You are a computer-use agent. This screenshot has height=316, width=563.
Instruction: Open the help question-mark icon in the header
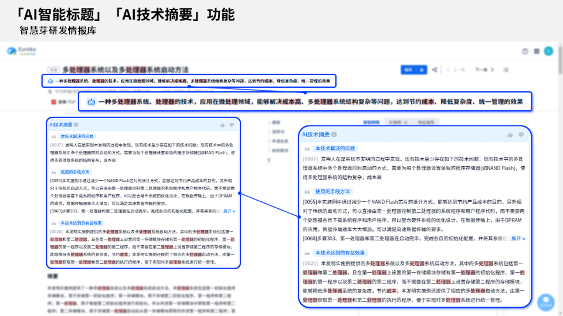[x=525, y=51]
